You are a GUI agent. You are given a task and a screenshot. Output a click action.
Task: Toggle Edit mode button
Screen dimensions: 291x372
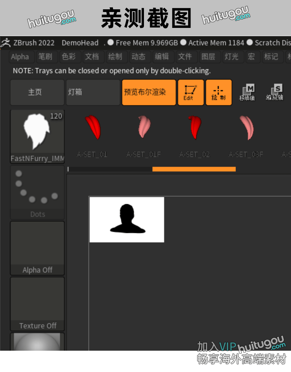(191, 92)
